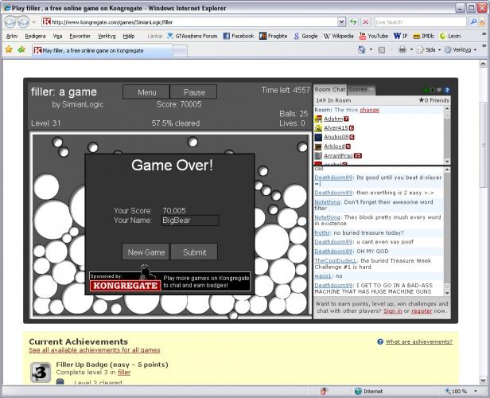Expand the address bar history dropdown
Viewport: 490px width, 398px height.
tap(342, 22)
